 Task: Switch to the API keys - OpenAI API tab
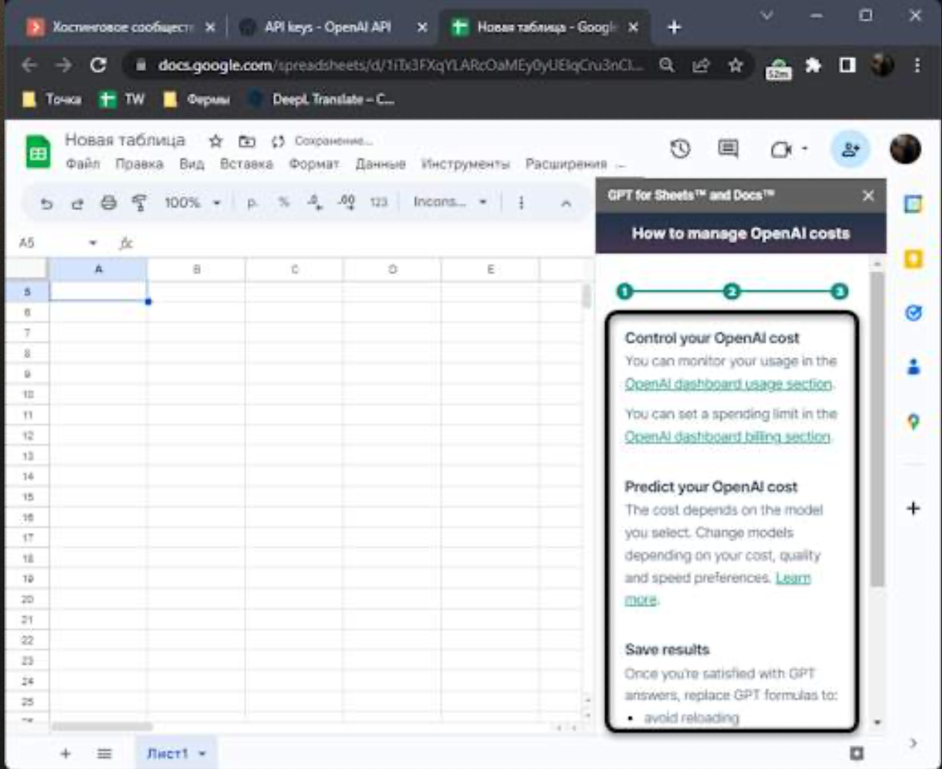[x=328, y=28]
